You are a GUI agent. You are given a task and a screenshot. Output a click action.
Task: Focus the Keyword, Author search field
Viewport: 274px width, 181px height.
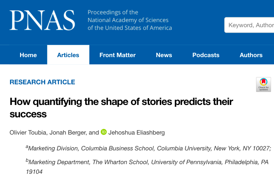pos(250,25)
